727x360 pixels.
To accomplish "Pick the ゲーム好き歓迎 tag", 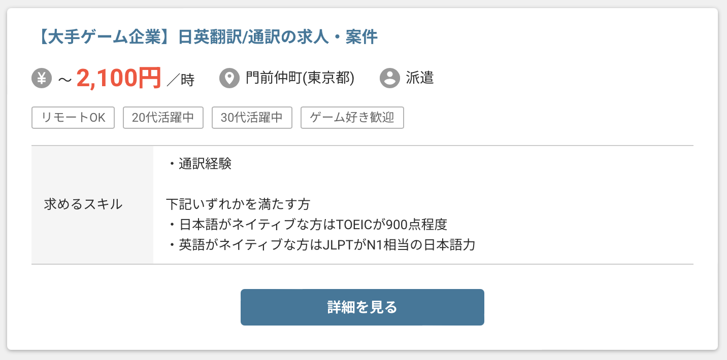I will coord(352,118).
